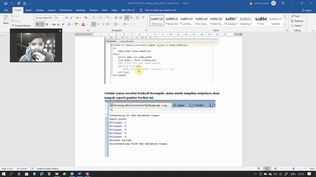Click the Paste clipboard icon
Viewport: 316px width, 177px height.
pos(6,19)
